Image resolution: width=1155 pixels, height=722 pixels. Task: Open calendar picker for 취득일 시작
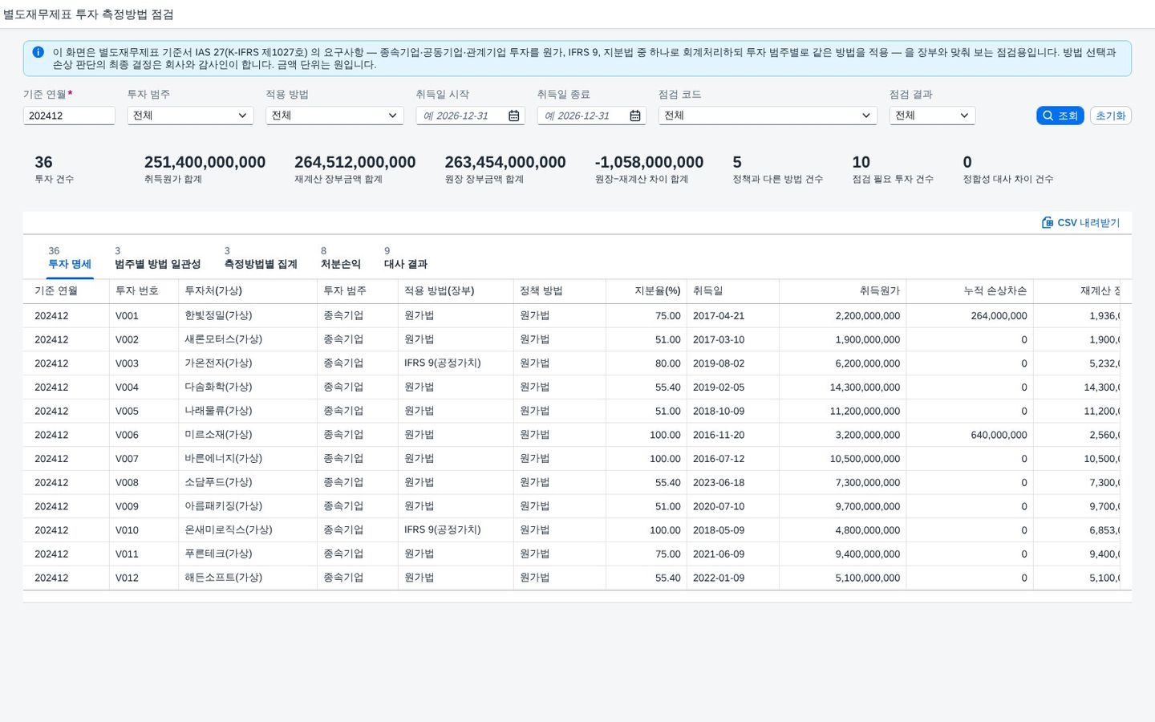[x=514, y=116]
